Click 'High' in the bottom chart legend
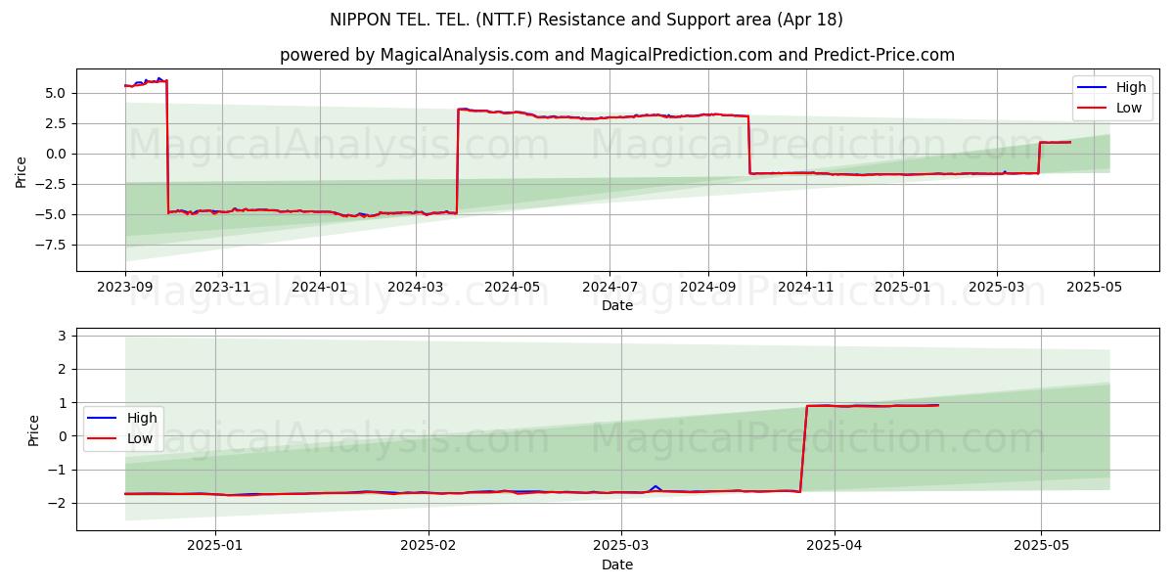Viewport: 1174px width, 587px height. point(142,418)
